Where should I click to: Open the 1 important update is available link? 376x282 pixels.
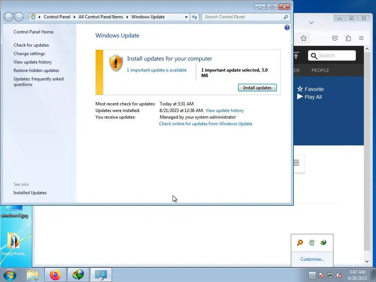[x=156, y=70]
